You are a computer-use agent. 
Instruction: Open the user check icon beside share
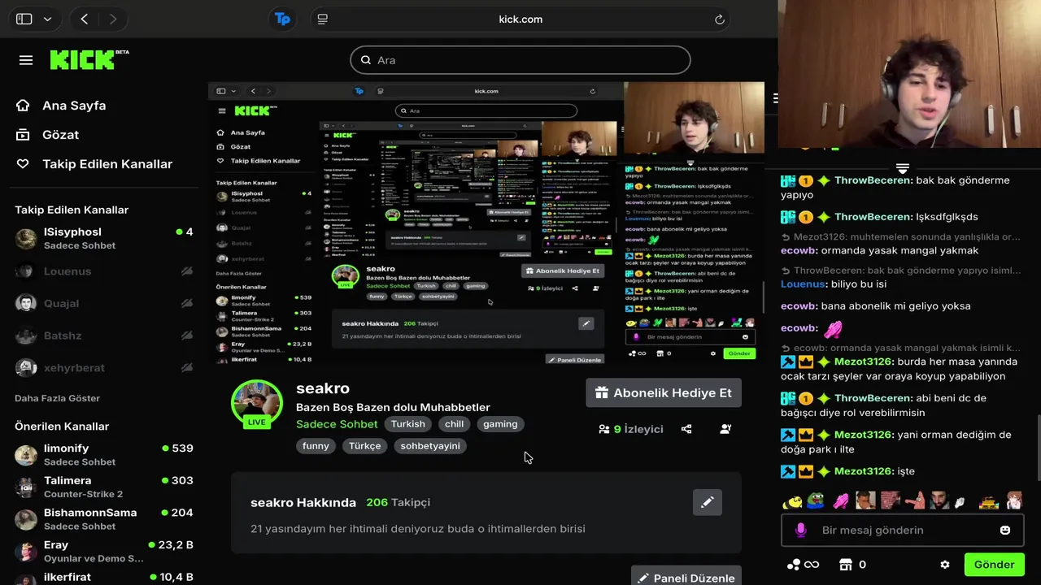pyautogui.click(x=725, y=429)
